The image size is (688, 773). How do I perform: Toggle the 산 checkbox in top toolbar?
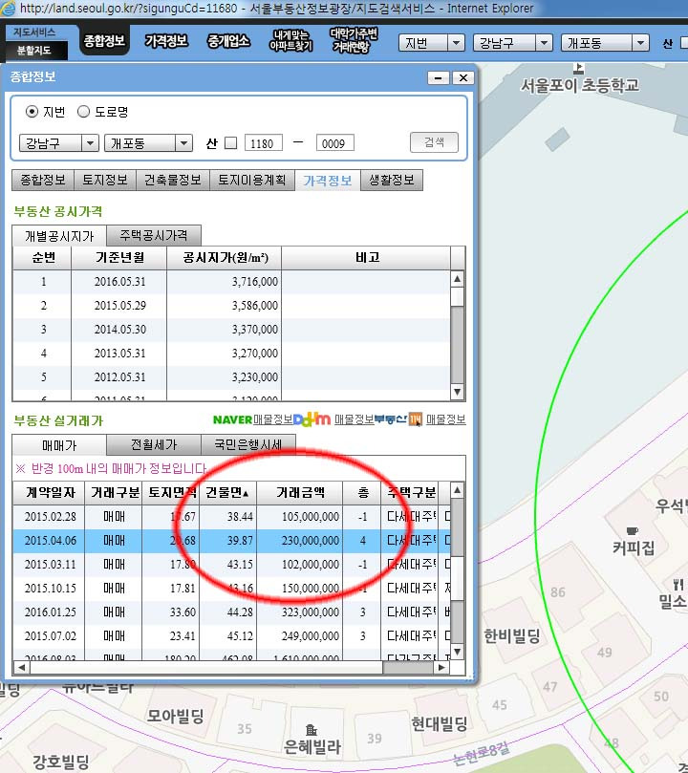pos(684,43)
